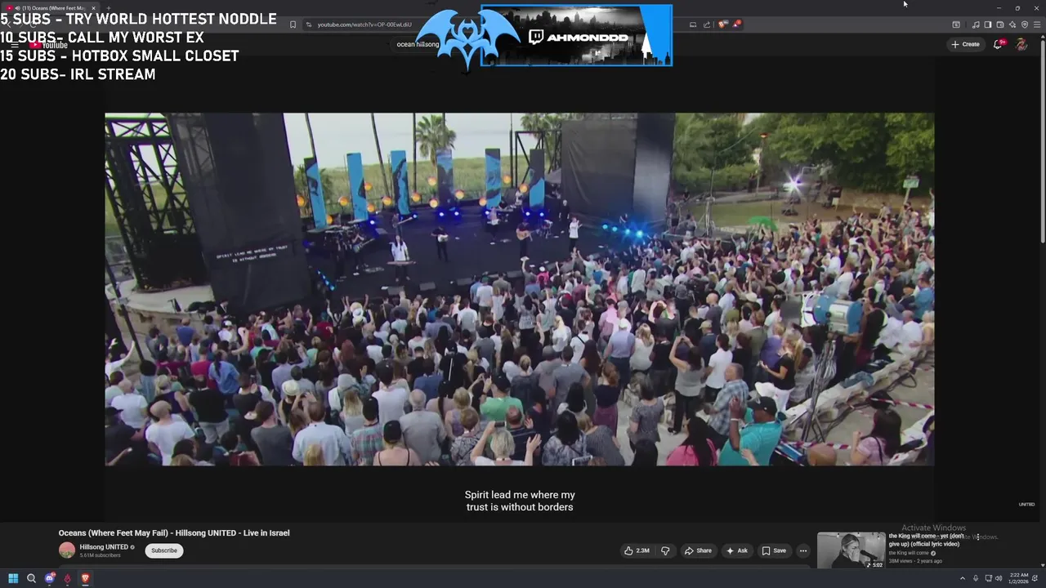Open Windows taskbar search

point(31,578)
